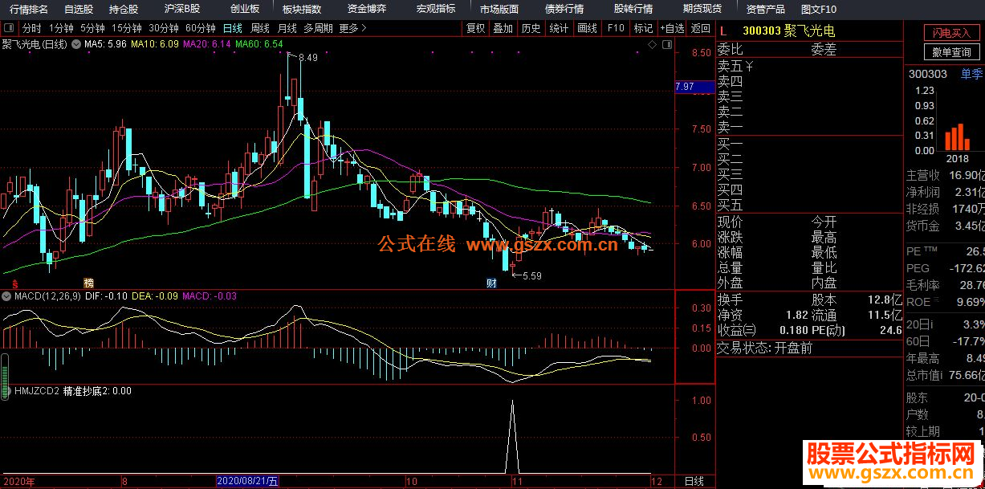Click the 历史 history button
Viewport: 985px width, 489px height.
click(x=531, y=28)
